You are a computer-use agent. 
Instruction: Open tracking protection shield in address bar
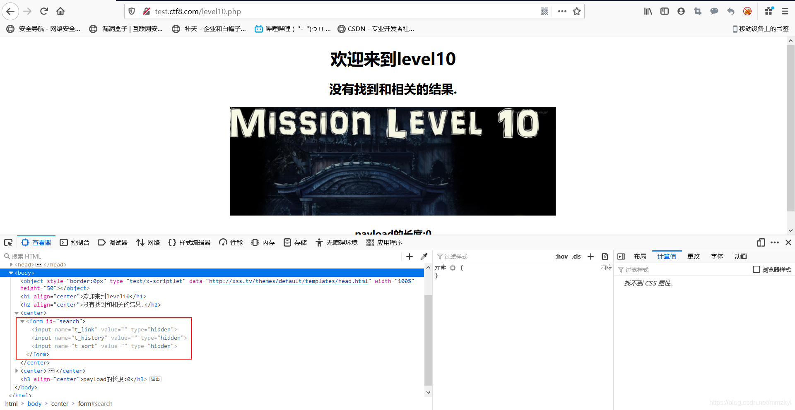pyautogui.click(x=132, y=12)
